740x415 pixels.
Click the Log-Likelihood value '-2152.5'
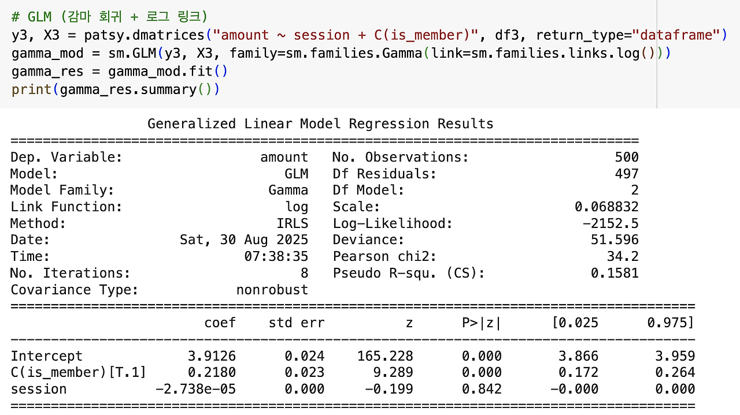(610, 223)
